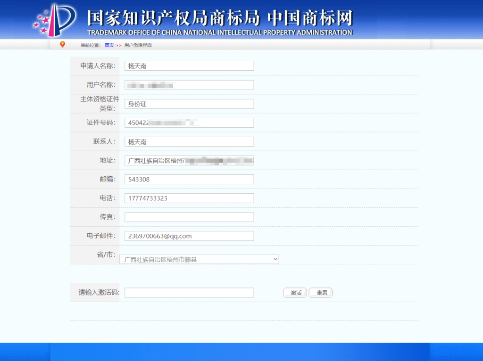Image resolution: width=483 pixels, height=361 pixels.
Task: Focus the 联系人 input field
Action: (189, 141)
